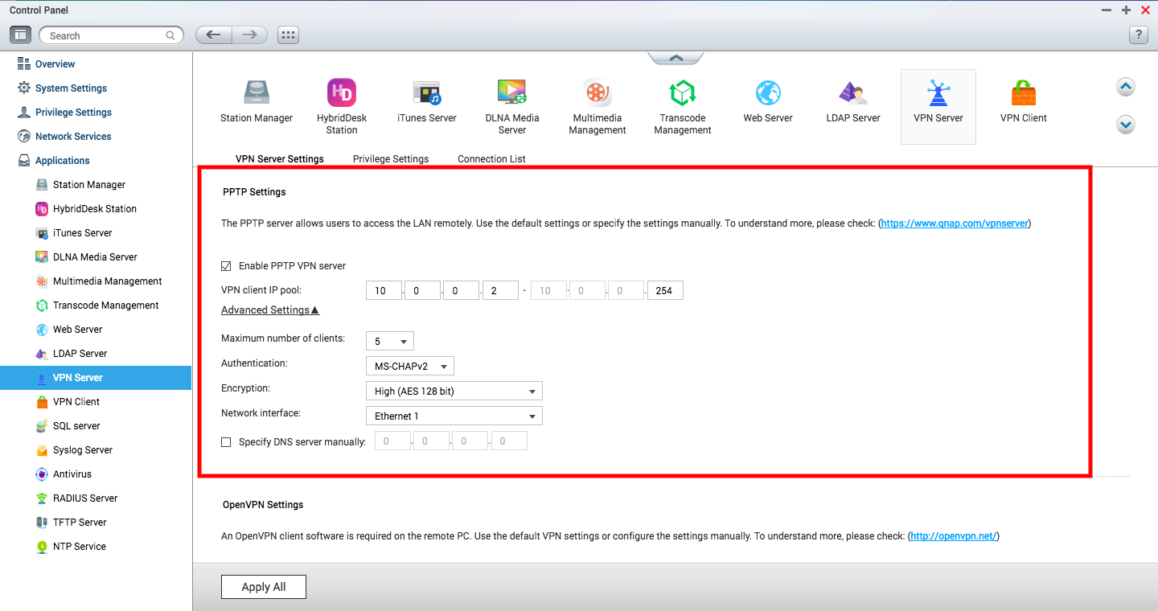Image resolution: width=1158 pixels, height=611 pixels.
Task: Open the qnap.com/vpnserver link
Action: pos(955,223)
